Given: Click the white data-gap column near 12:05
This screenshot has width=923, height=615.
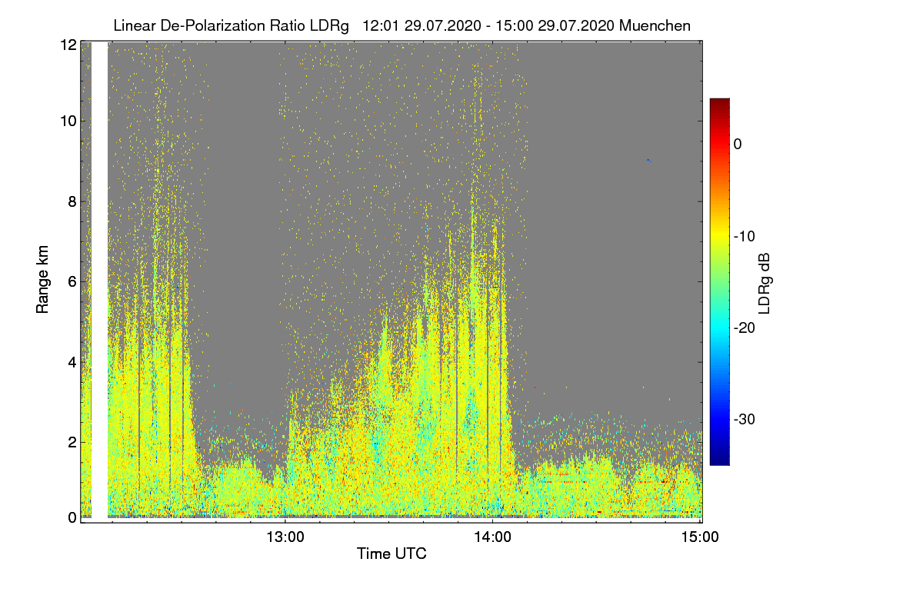Looking at the screenshot, I should point(99,280).
